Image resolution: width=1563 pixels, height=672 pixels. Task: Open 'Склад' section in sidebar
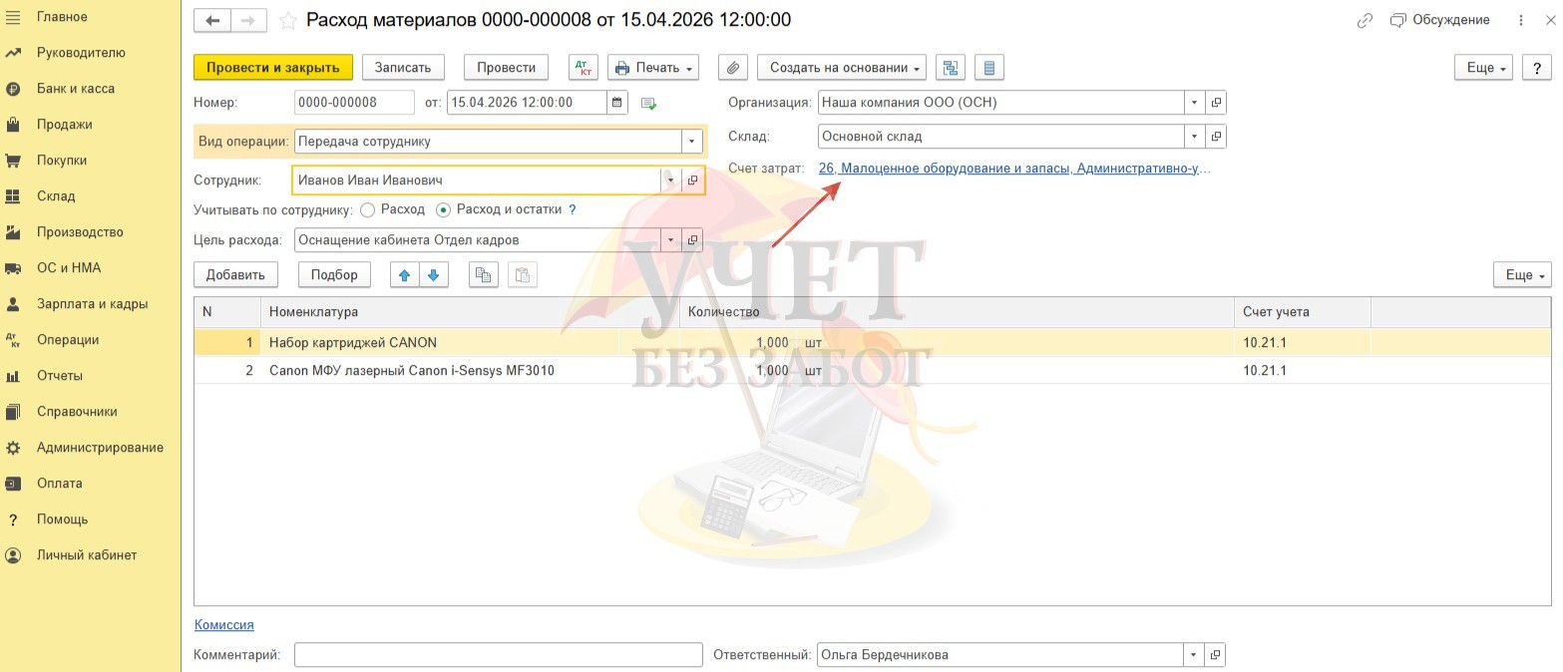tap(56, 196)
